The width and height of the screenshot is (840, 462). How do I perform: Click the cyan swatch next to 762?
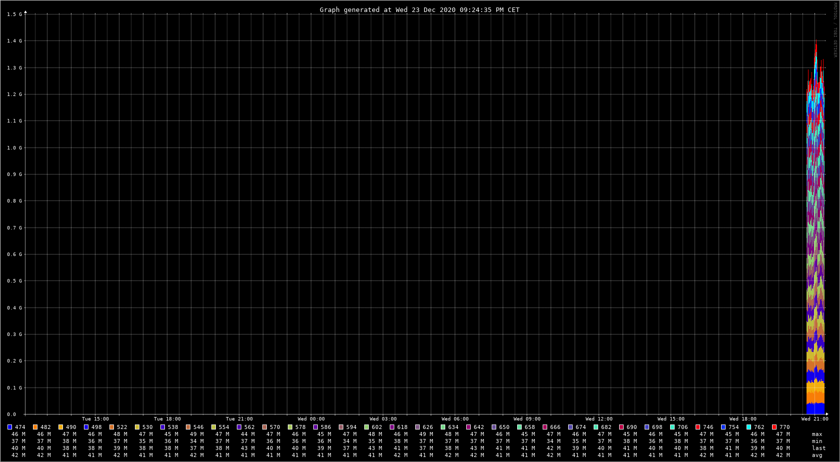pyautogui.click(x=749, y=427)
